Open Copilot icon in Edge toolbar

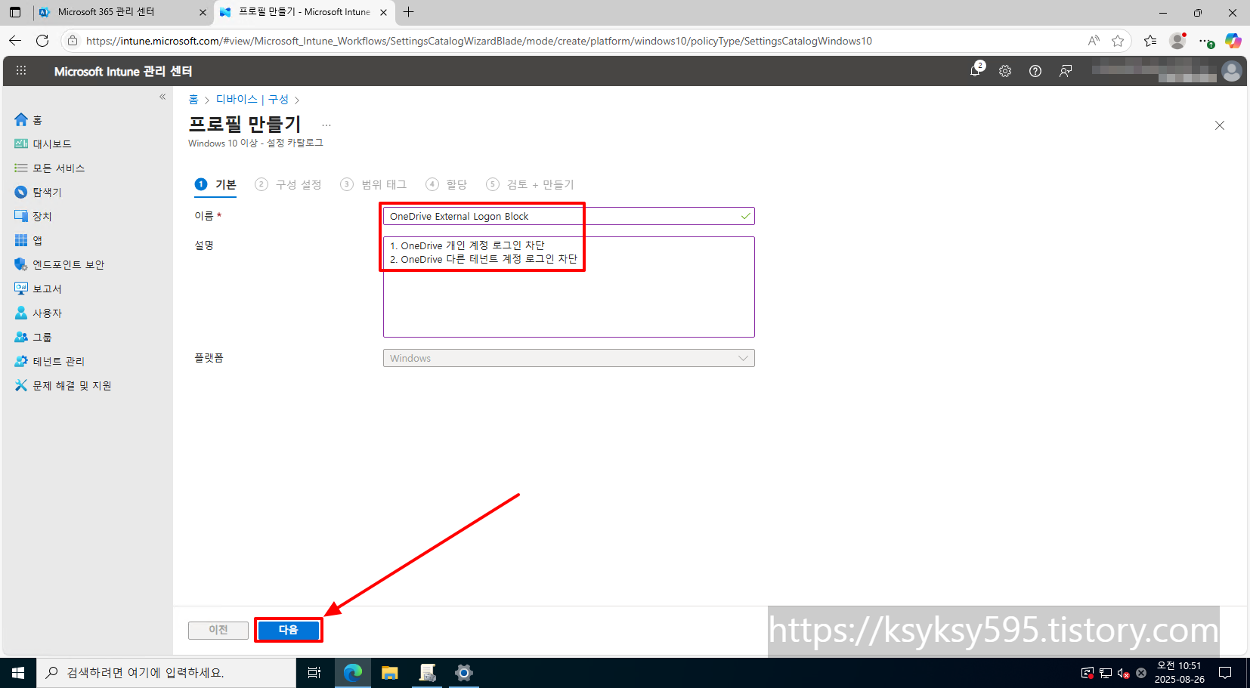coord(1233,41)
